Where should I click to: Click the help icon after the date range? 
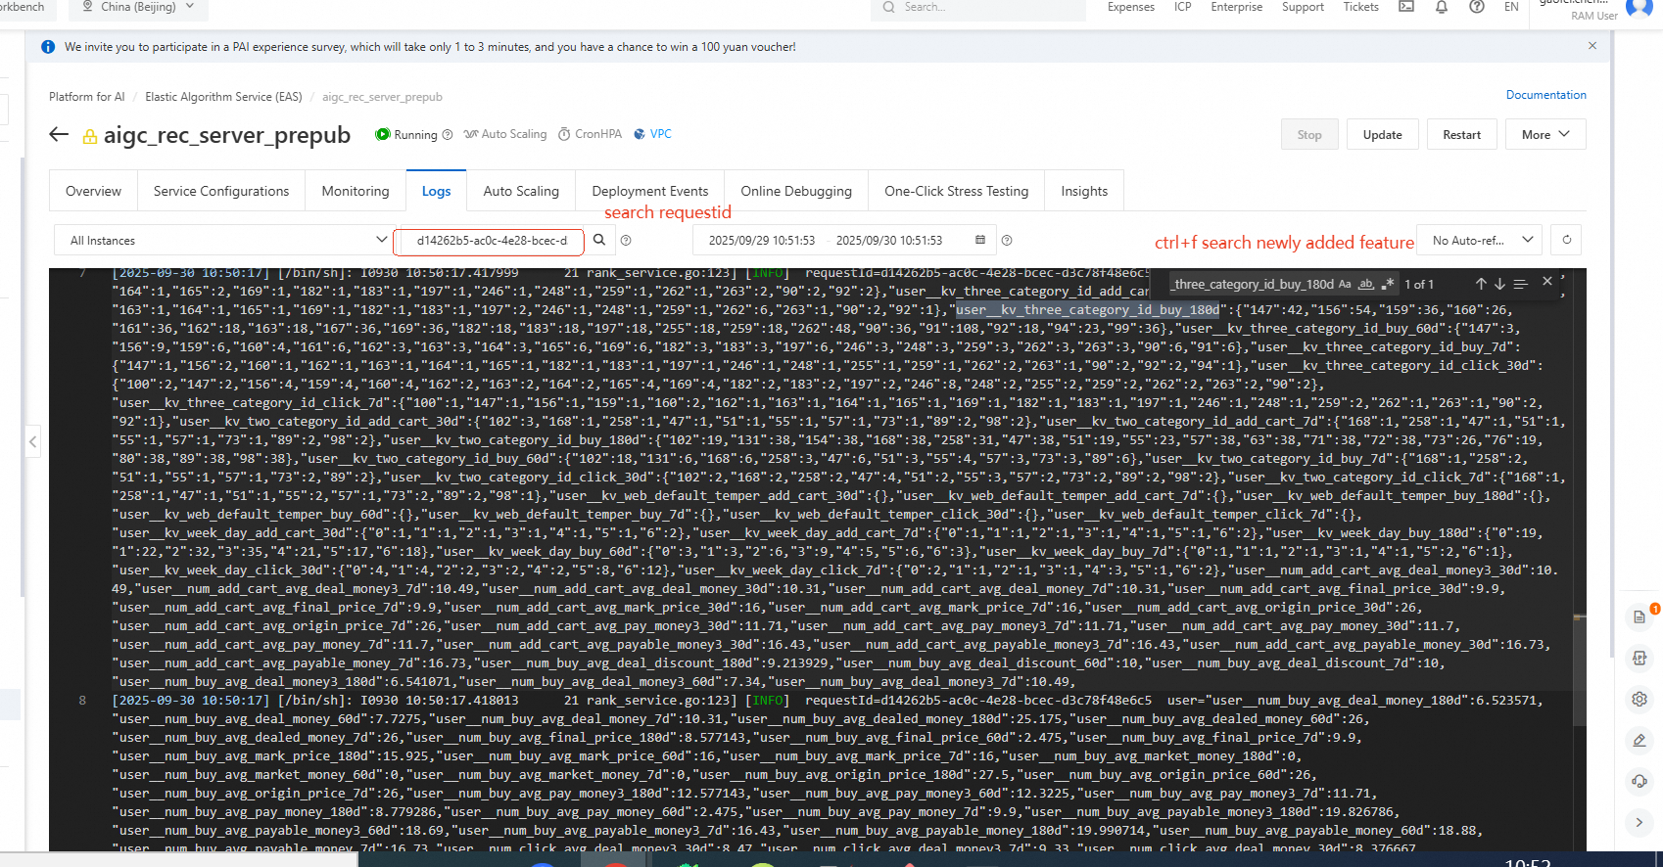click(1007, 241)
